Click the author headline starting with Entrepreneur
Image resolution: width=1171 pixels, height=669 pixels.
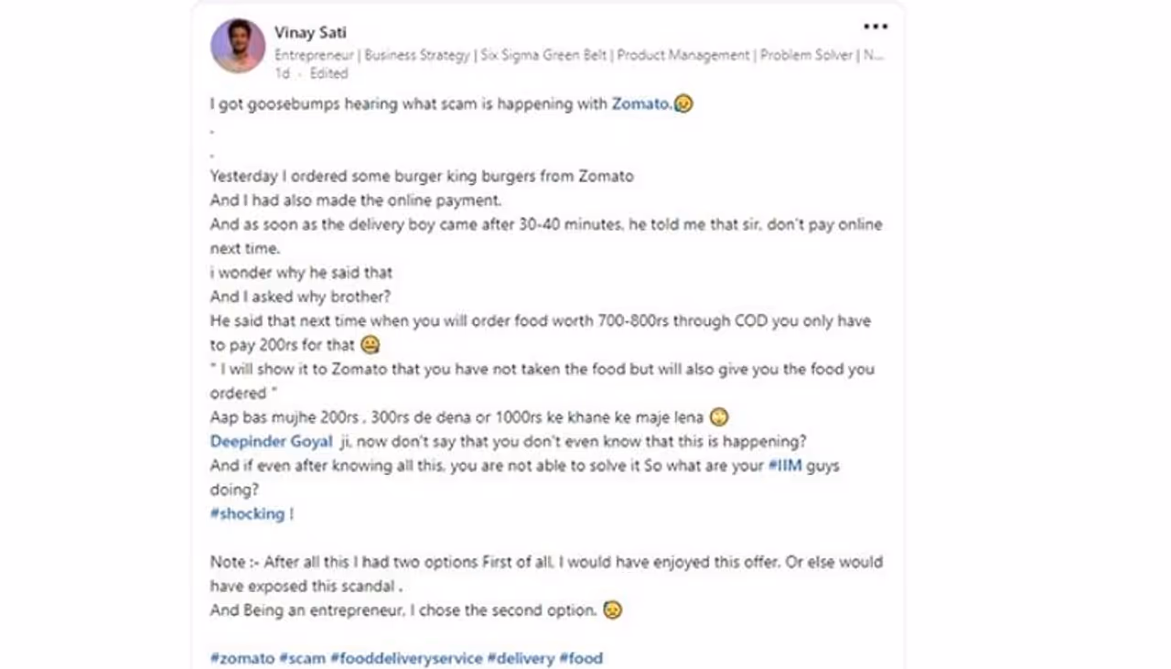point(578,55)
